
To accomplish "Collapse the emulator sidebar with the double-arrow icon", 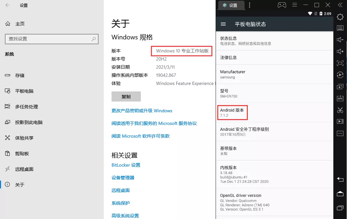I will click(x=340, y=5).
